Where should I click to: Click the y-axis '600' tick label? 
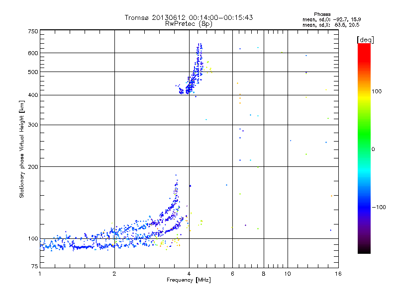(33, 53)
